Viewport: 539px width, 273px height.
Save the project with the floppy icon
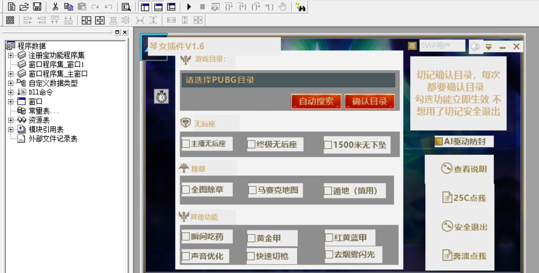click(37, 6)
